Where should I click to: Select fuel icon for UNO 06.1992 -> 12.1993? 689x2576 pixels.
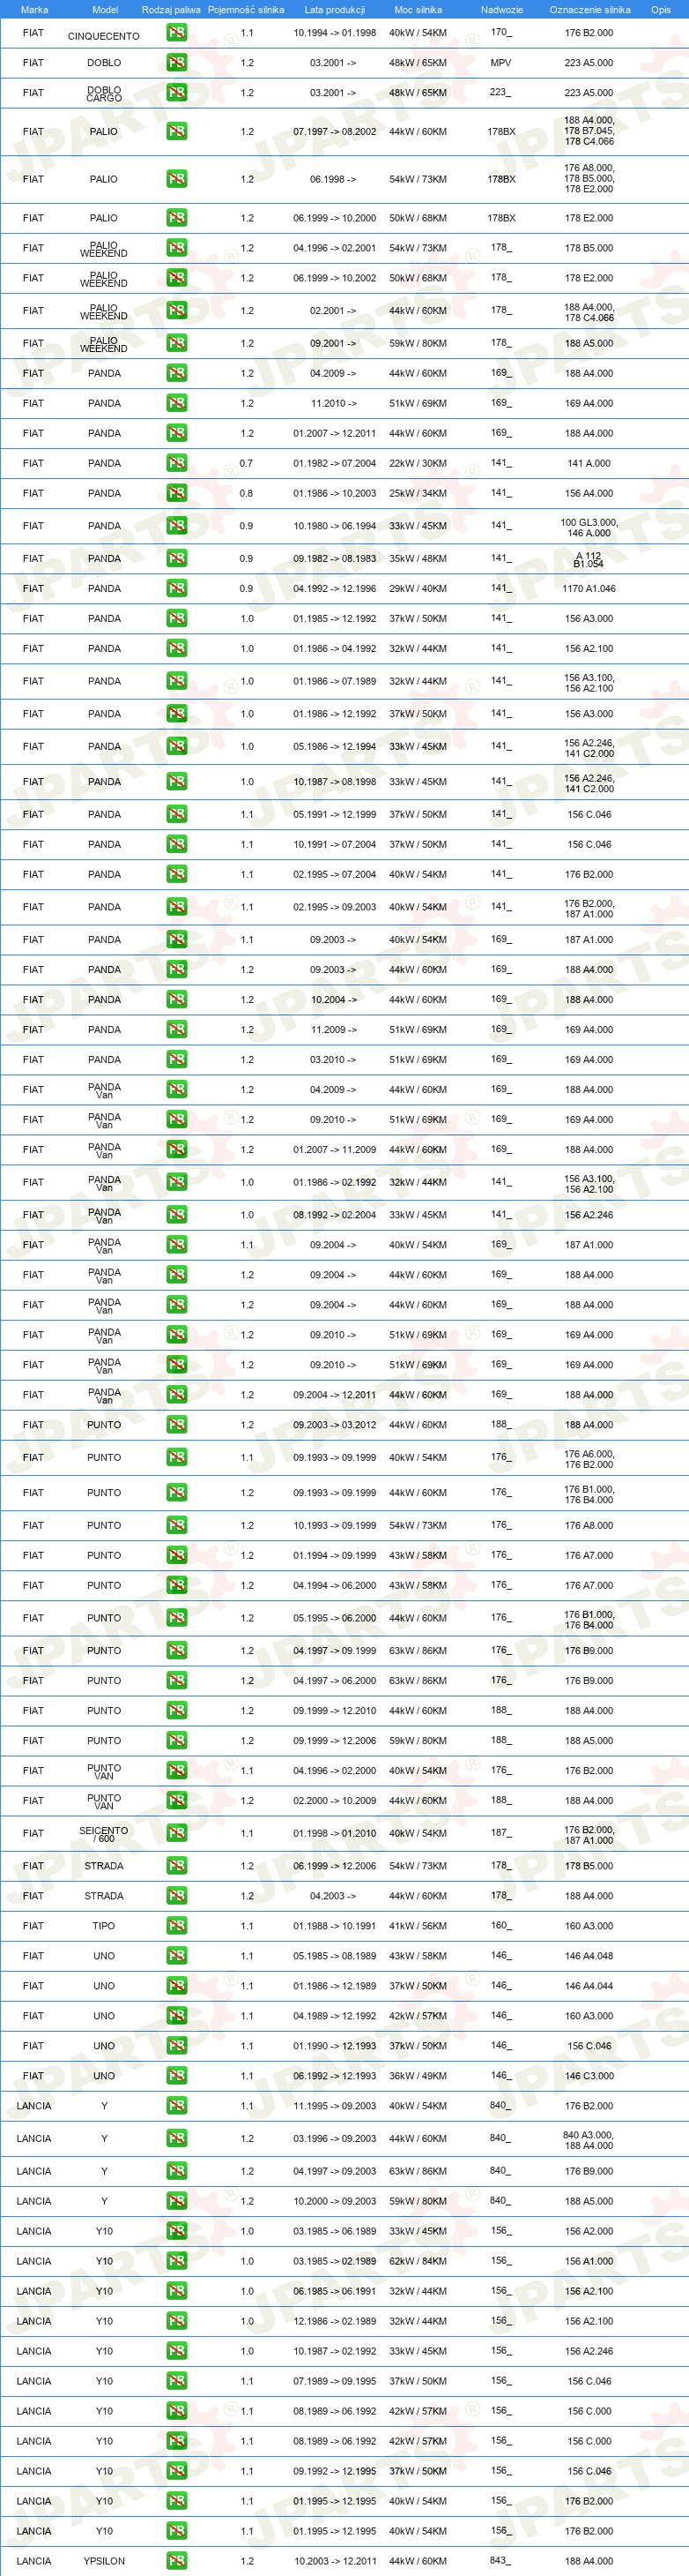(177, 2075)
